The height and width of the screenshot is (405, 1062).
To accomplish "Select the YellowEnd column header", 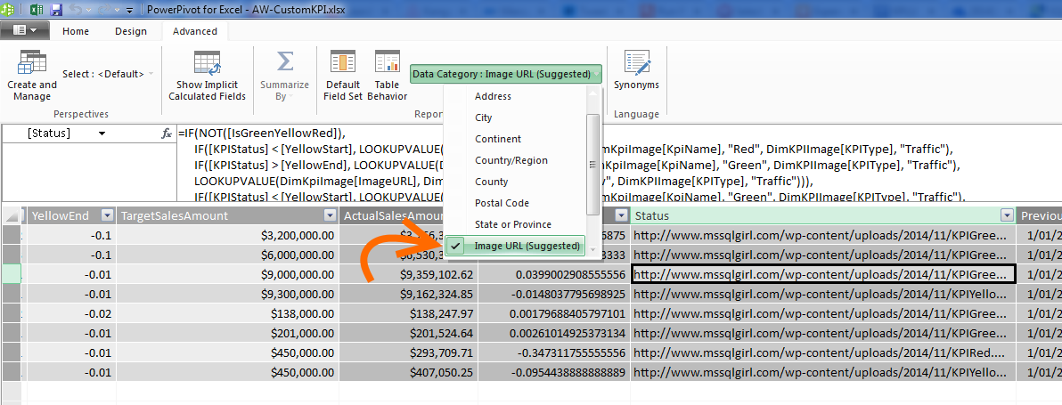I will point(71,215).
